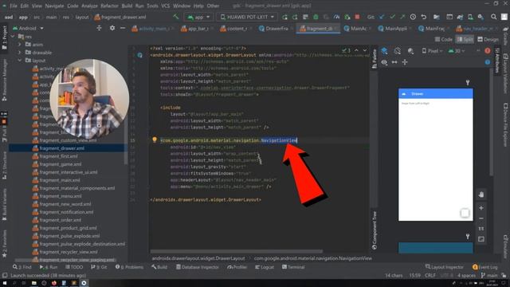Click the editor horizontal scrollbar
This screenshot has width=510, height=287.
point(237,251)
